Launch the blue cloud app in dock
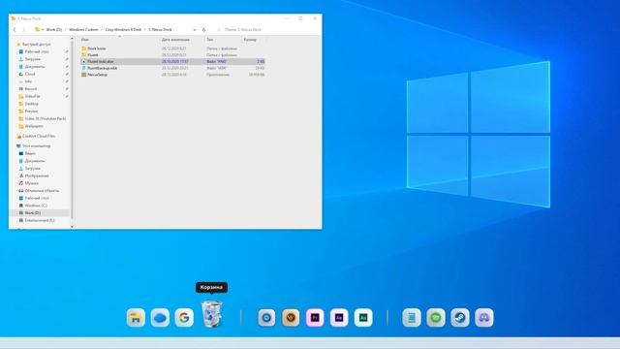 click(160, 318)
